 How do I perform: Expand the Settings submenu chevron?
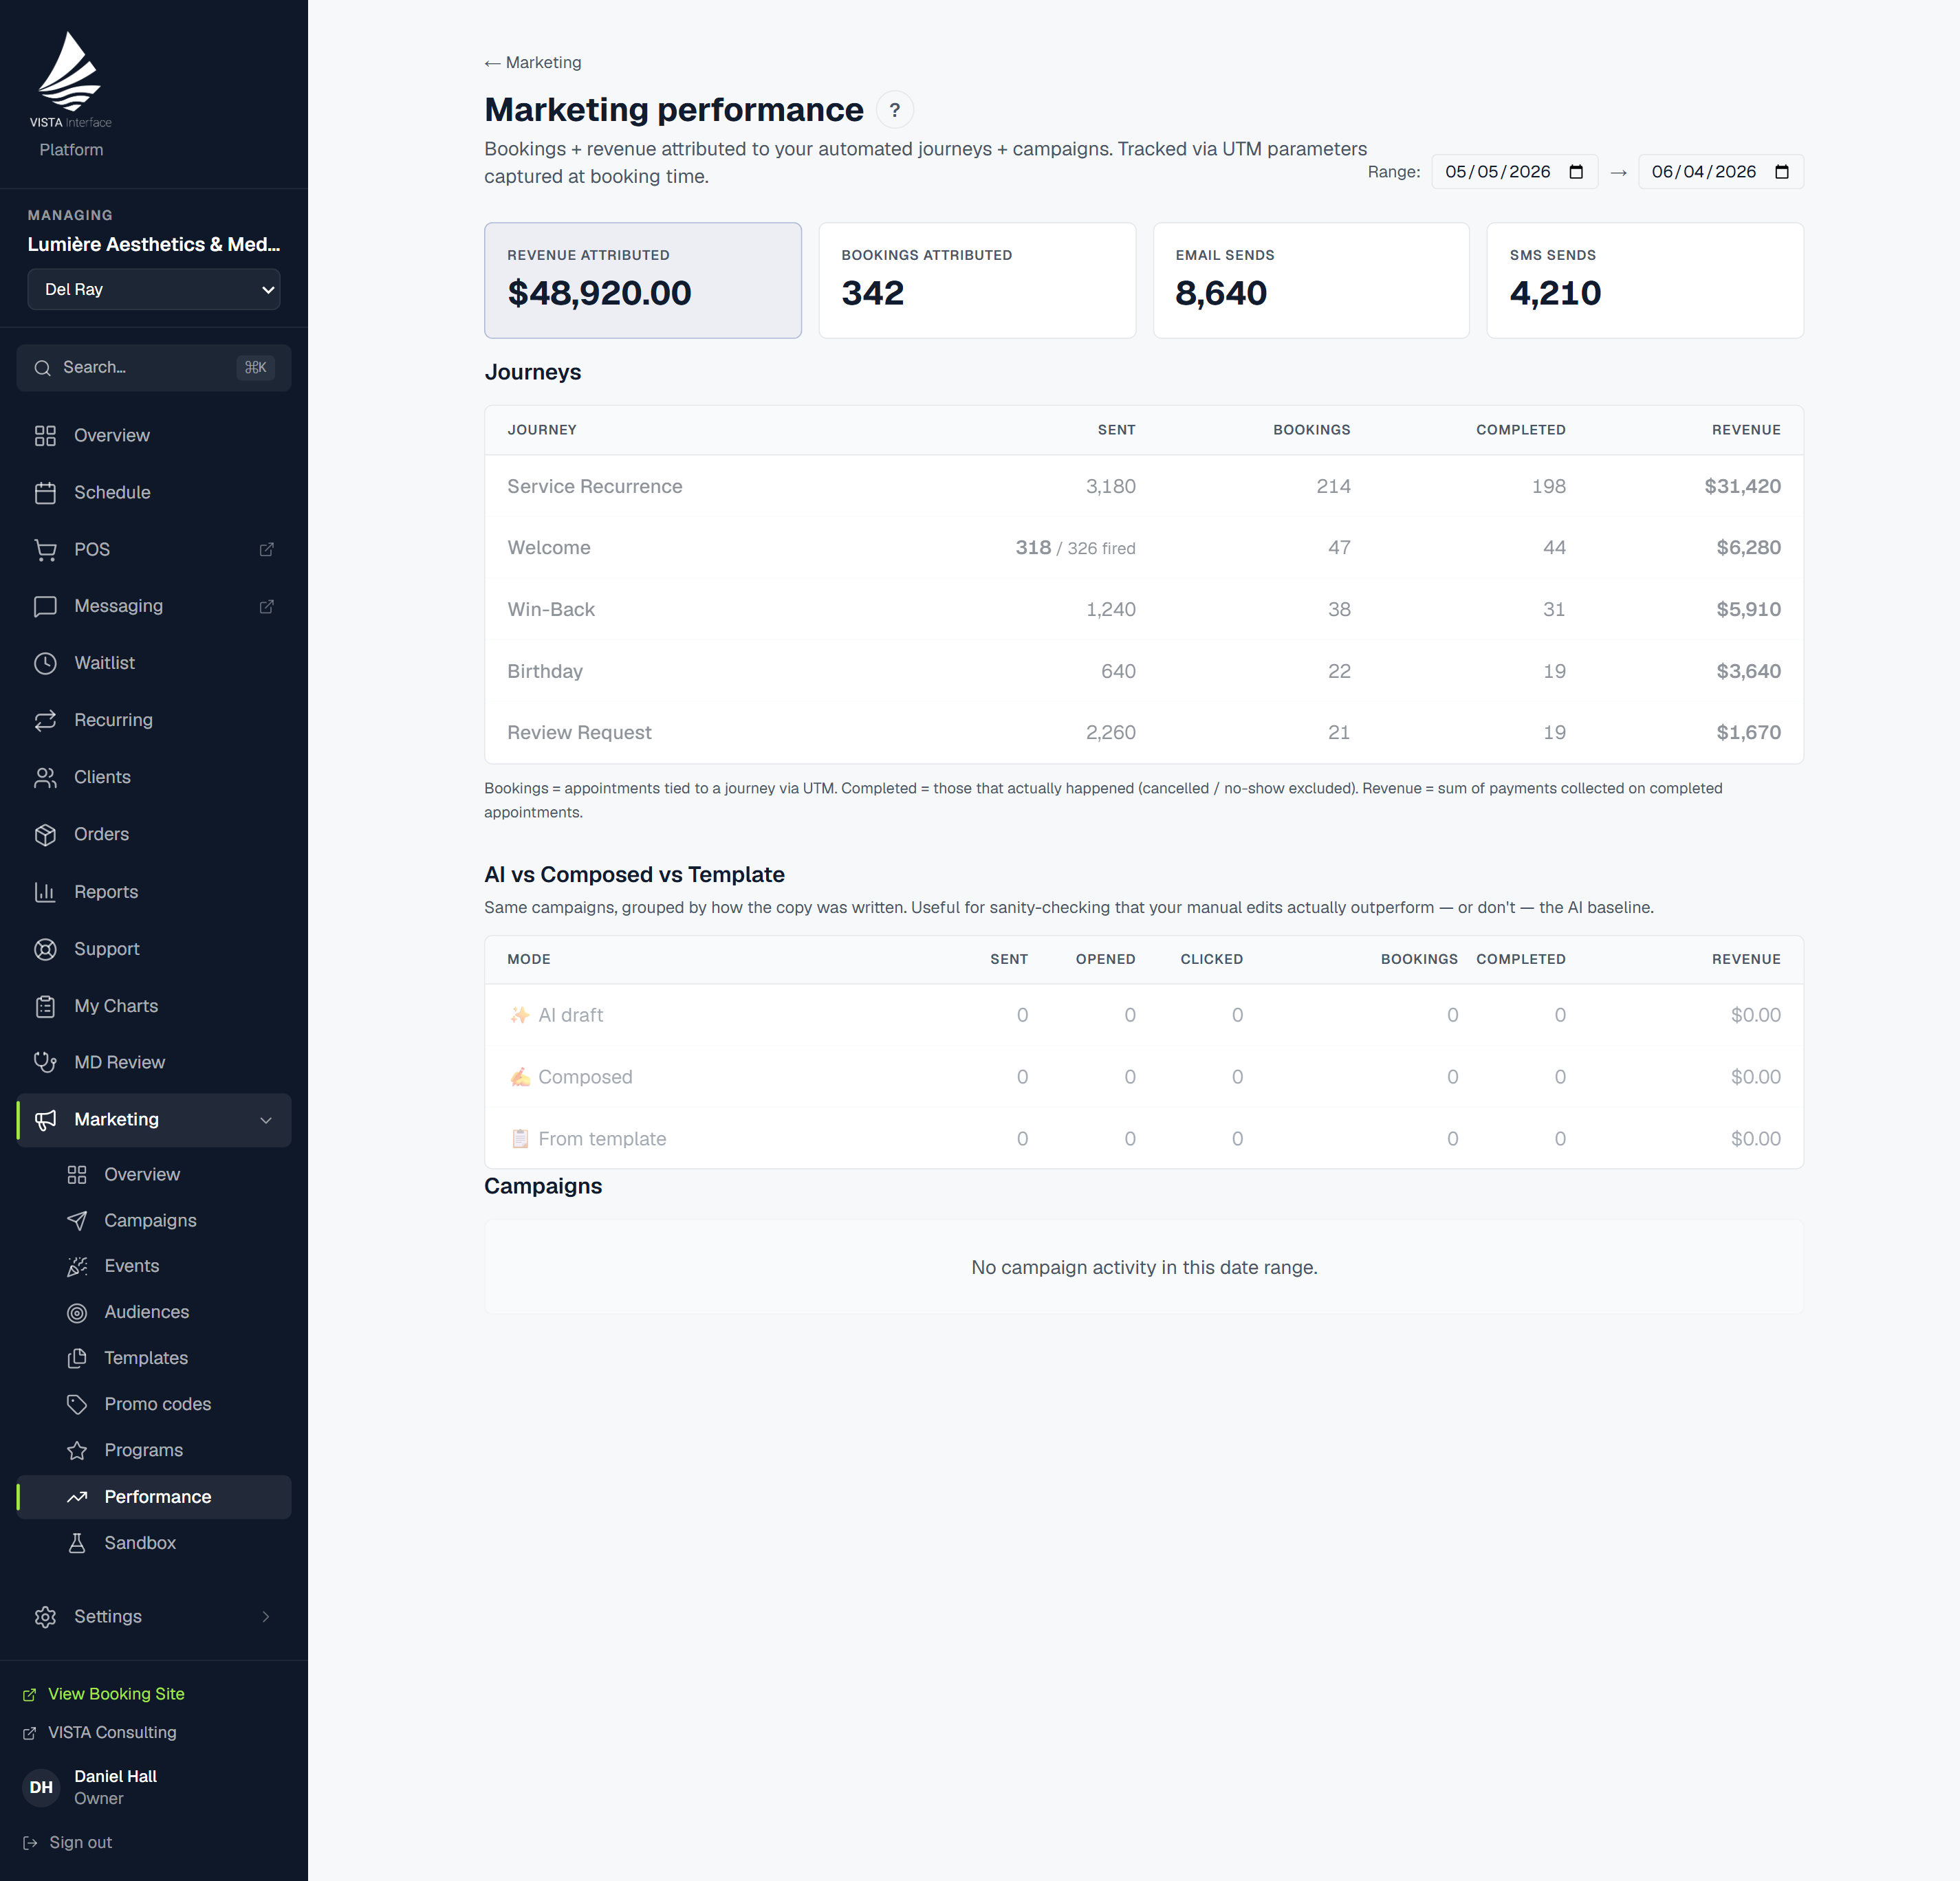tap(266, 1617)
